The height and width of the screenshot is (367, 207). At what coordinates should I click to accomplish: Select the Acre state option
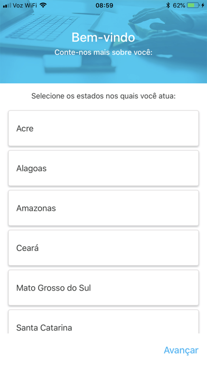coord(103,129)
